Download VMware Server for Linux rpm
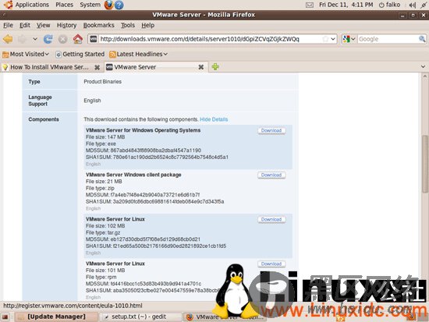429x322 pixels. coord(271,264)
